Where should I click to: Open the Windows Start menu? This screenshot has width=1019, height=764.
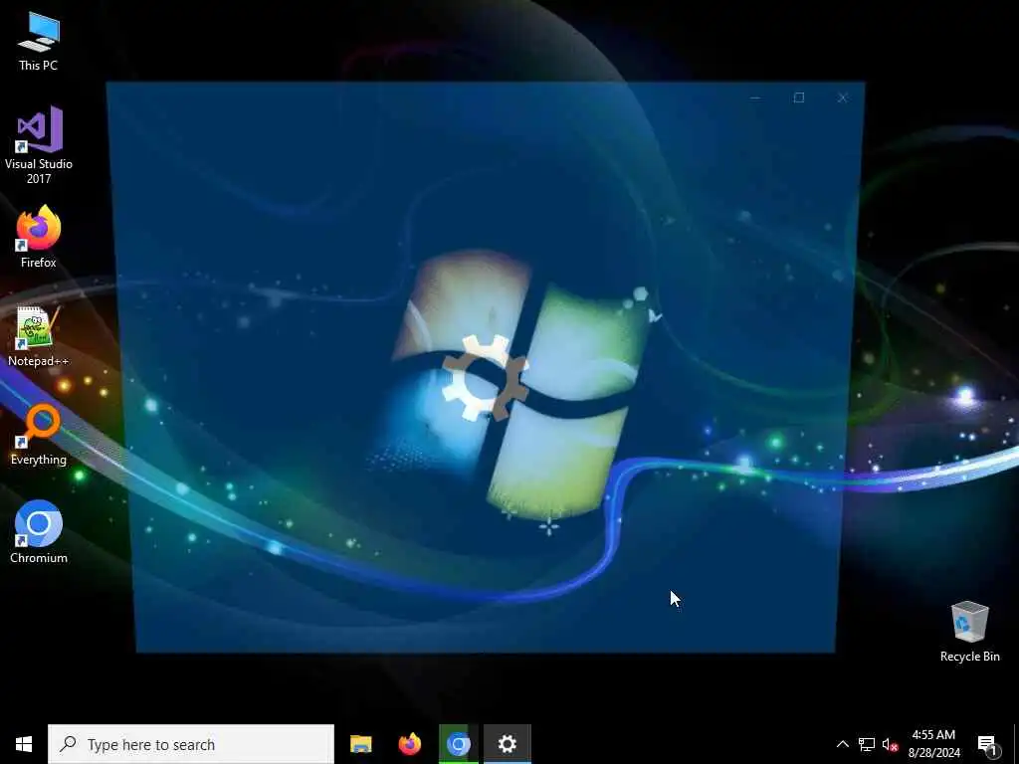click(24, 744)
